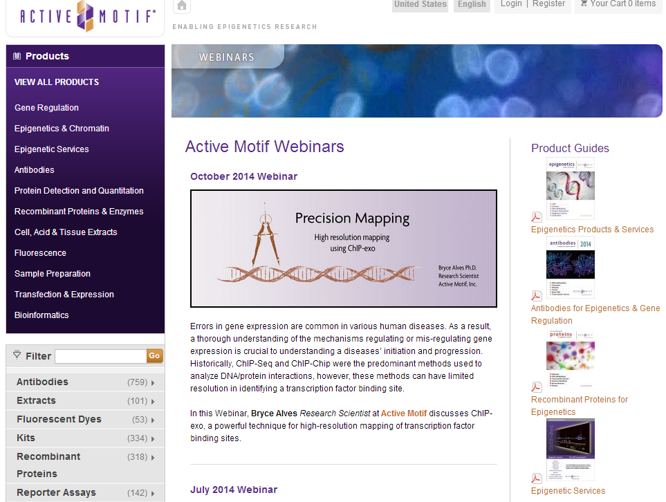666x502 pixels.
Task: Select Kits filter category row
Action: tap(85, 438)
